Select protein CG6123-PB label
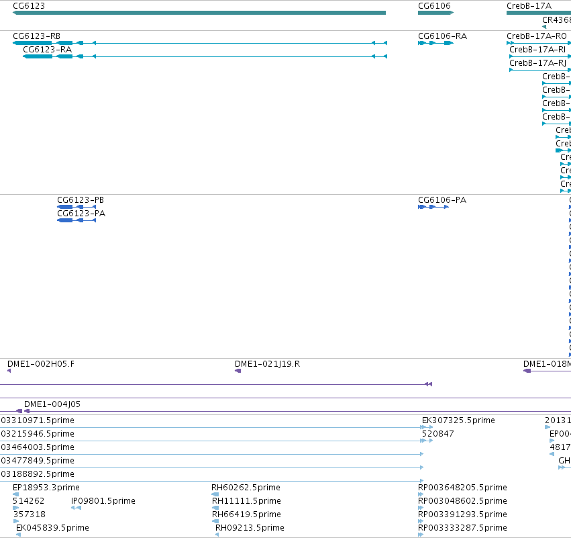Viewport: 571px width, 538px height. point(81,200)
